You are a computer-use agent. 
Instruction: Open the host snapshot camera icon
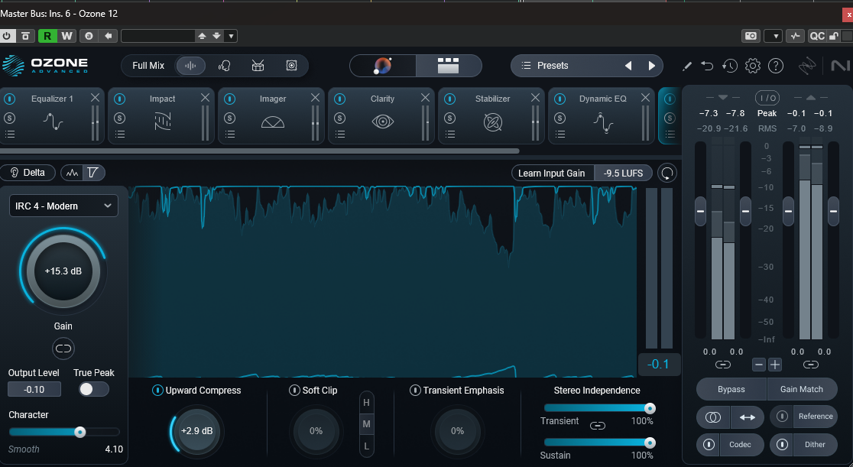[x=751, y=36]
